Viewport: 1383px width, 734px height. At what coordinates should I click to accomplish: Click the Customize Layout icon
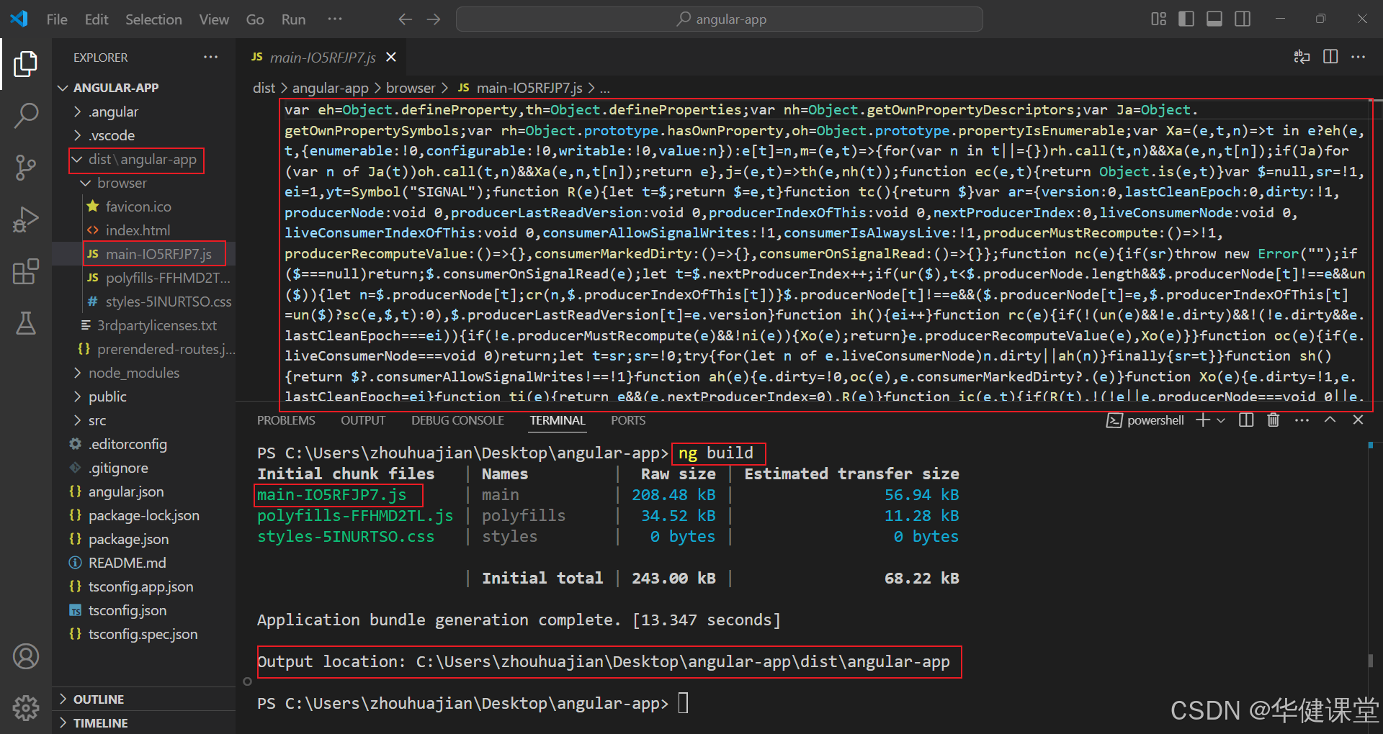coord(1158,19)
